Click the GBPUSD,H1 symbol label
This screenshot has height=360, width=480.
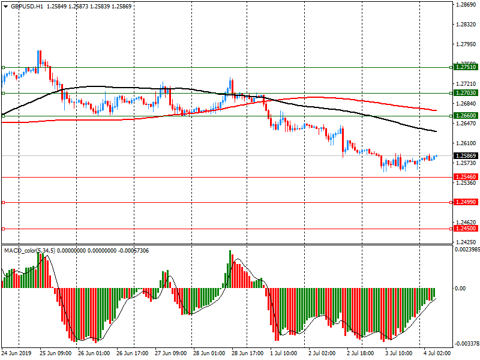(x=27, y=7)
